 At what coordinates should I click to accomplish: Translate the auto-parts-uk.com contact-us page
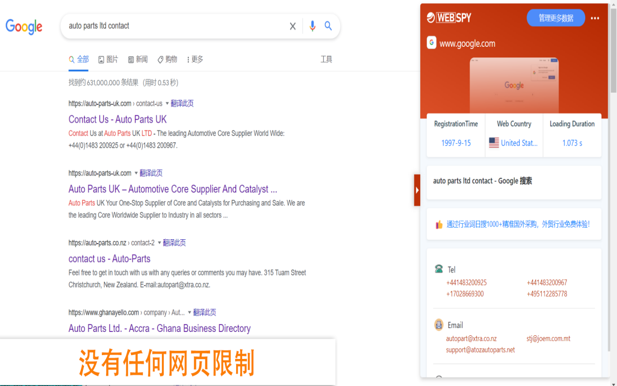[x=182, y=103]
